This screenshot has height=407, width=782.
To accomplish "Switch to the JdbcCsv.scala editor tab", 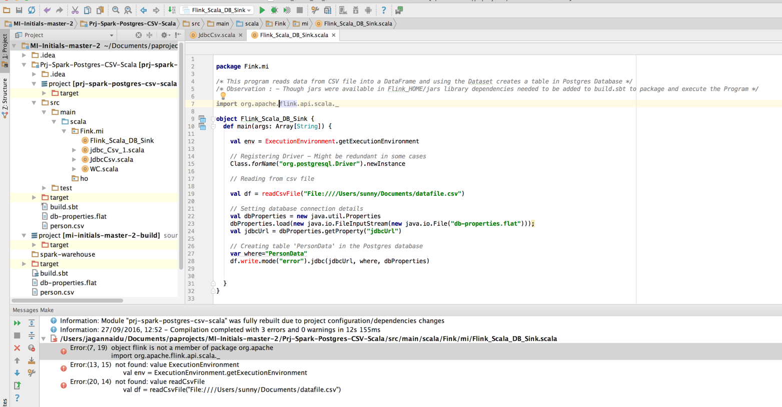I will [216, 35].
